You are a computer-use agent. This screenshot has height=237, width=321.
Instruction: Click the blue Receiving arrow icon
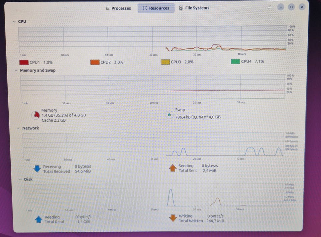click(37, 169)
